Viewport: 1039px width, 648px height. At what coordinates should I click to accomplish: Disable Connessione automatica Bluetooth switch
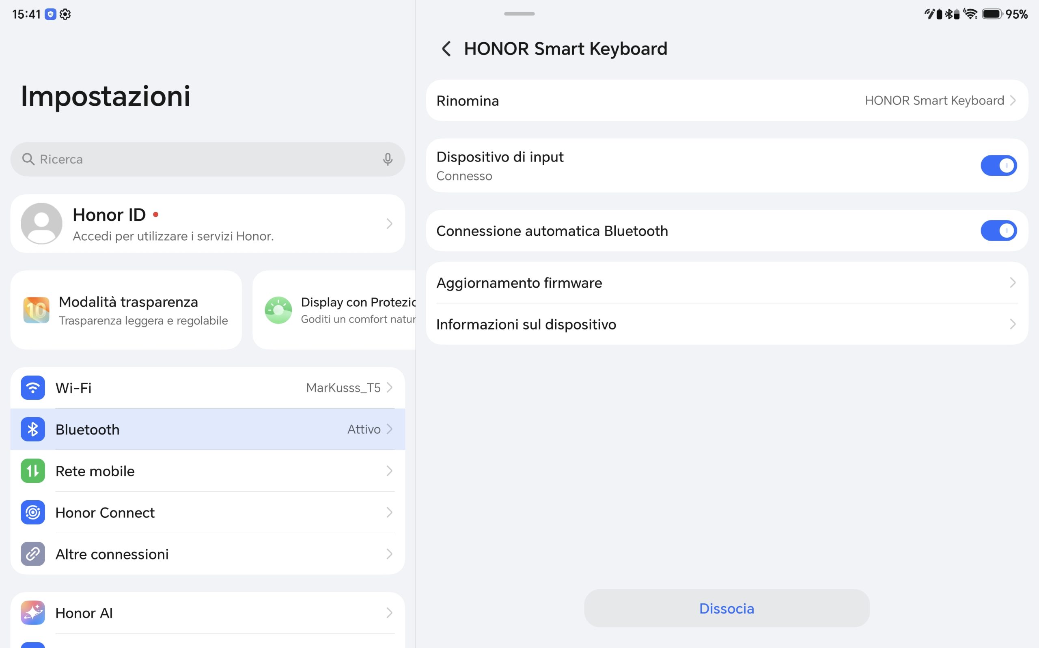click(999, 230)
